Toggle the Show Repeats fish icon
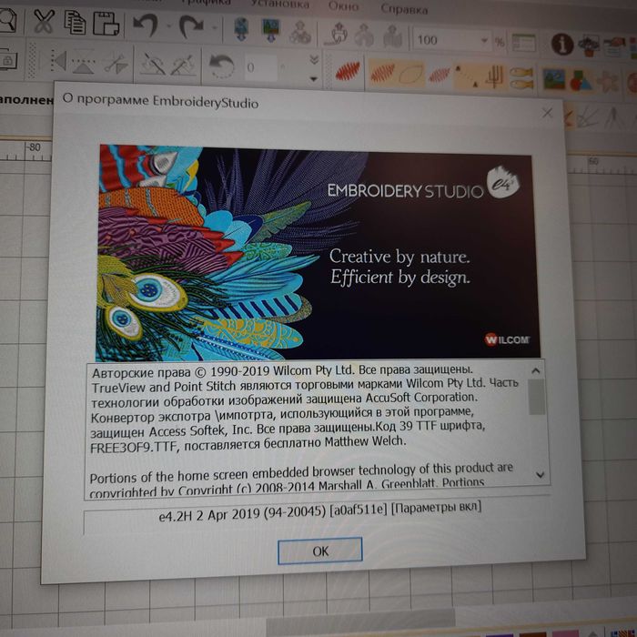The image size is (637, 637). click(x=521, y=78)
